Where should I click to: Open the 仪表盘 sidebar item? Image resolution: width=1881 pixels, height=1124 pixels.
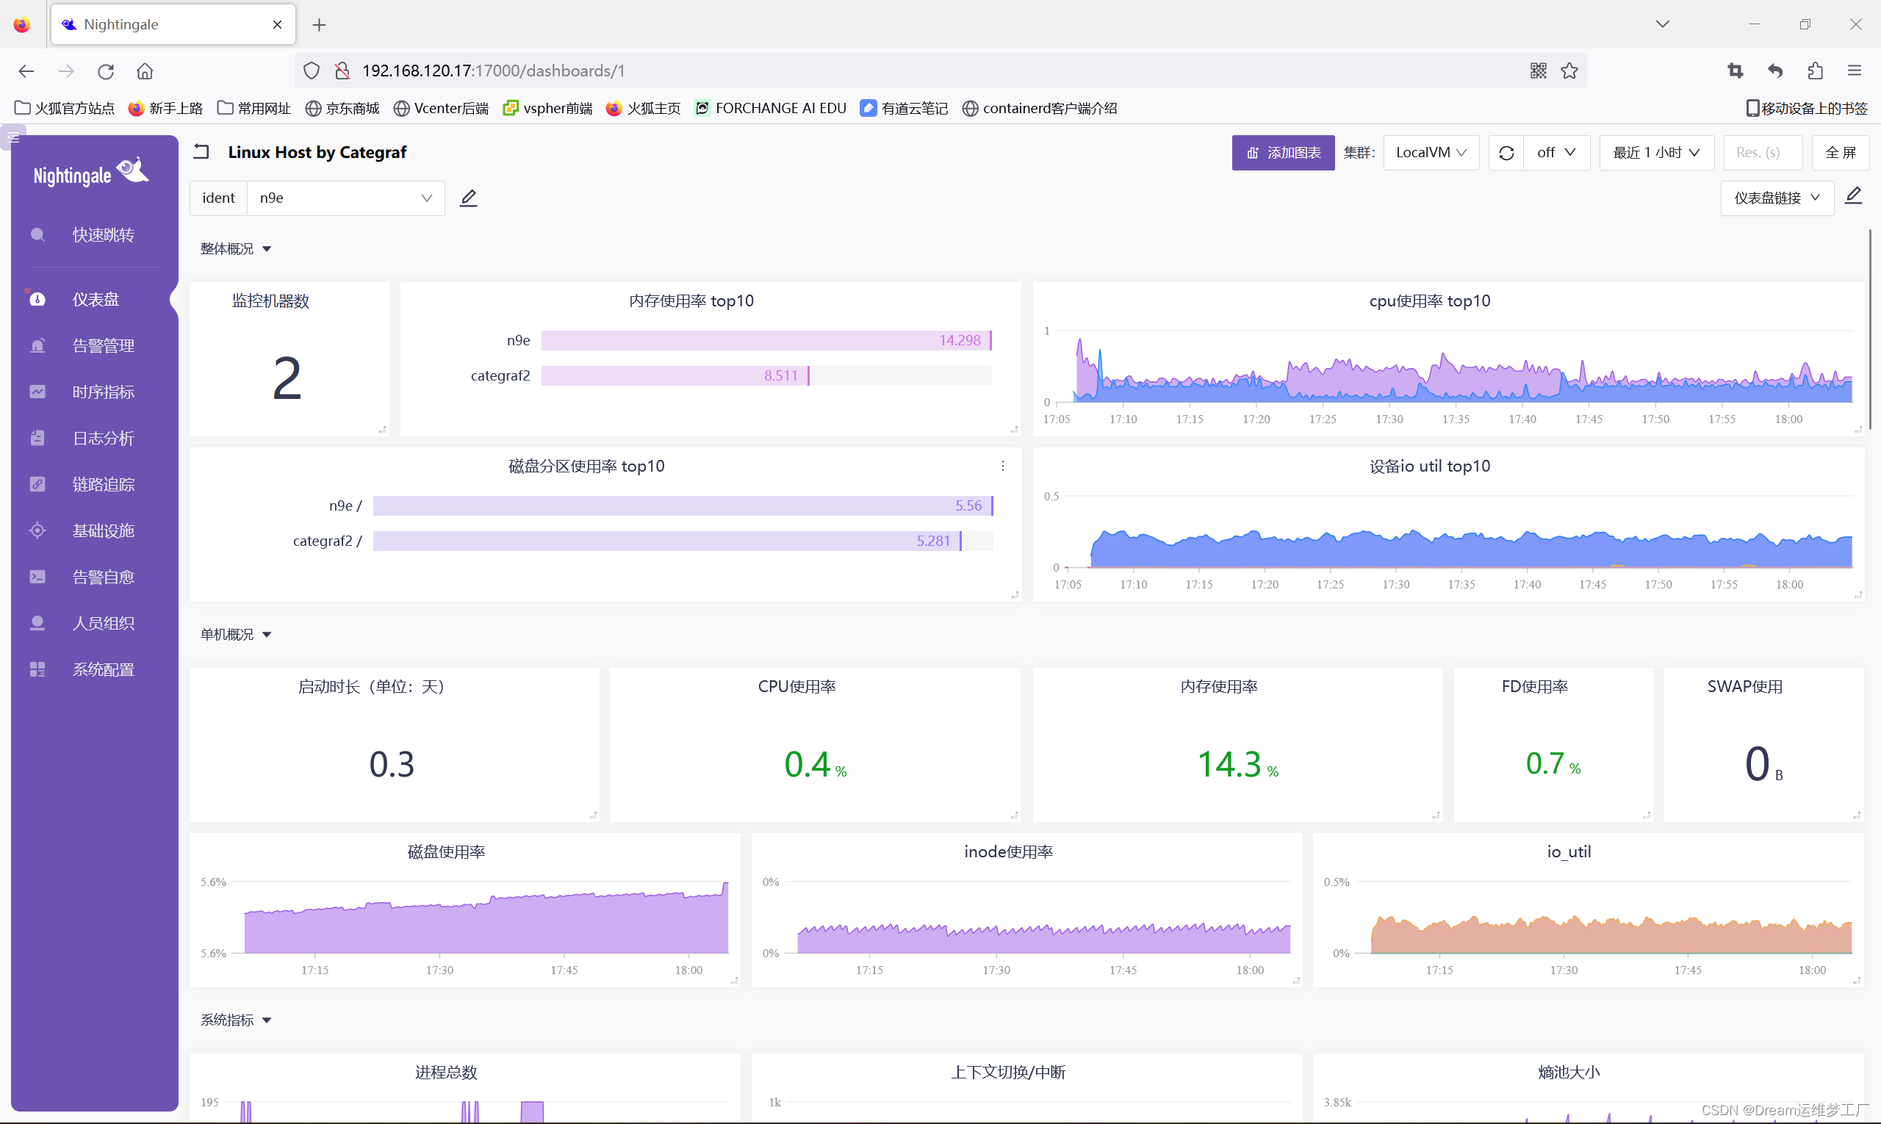96,299
